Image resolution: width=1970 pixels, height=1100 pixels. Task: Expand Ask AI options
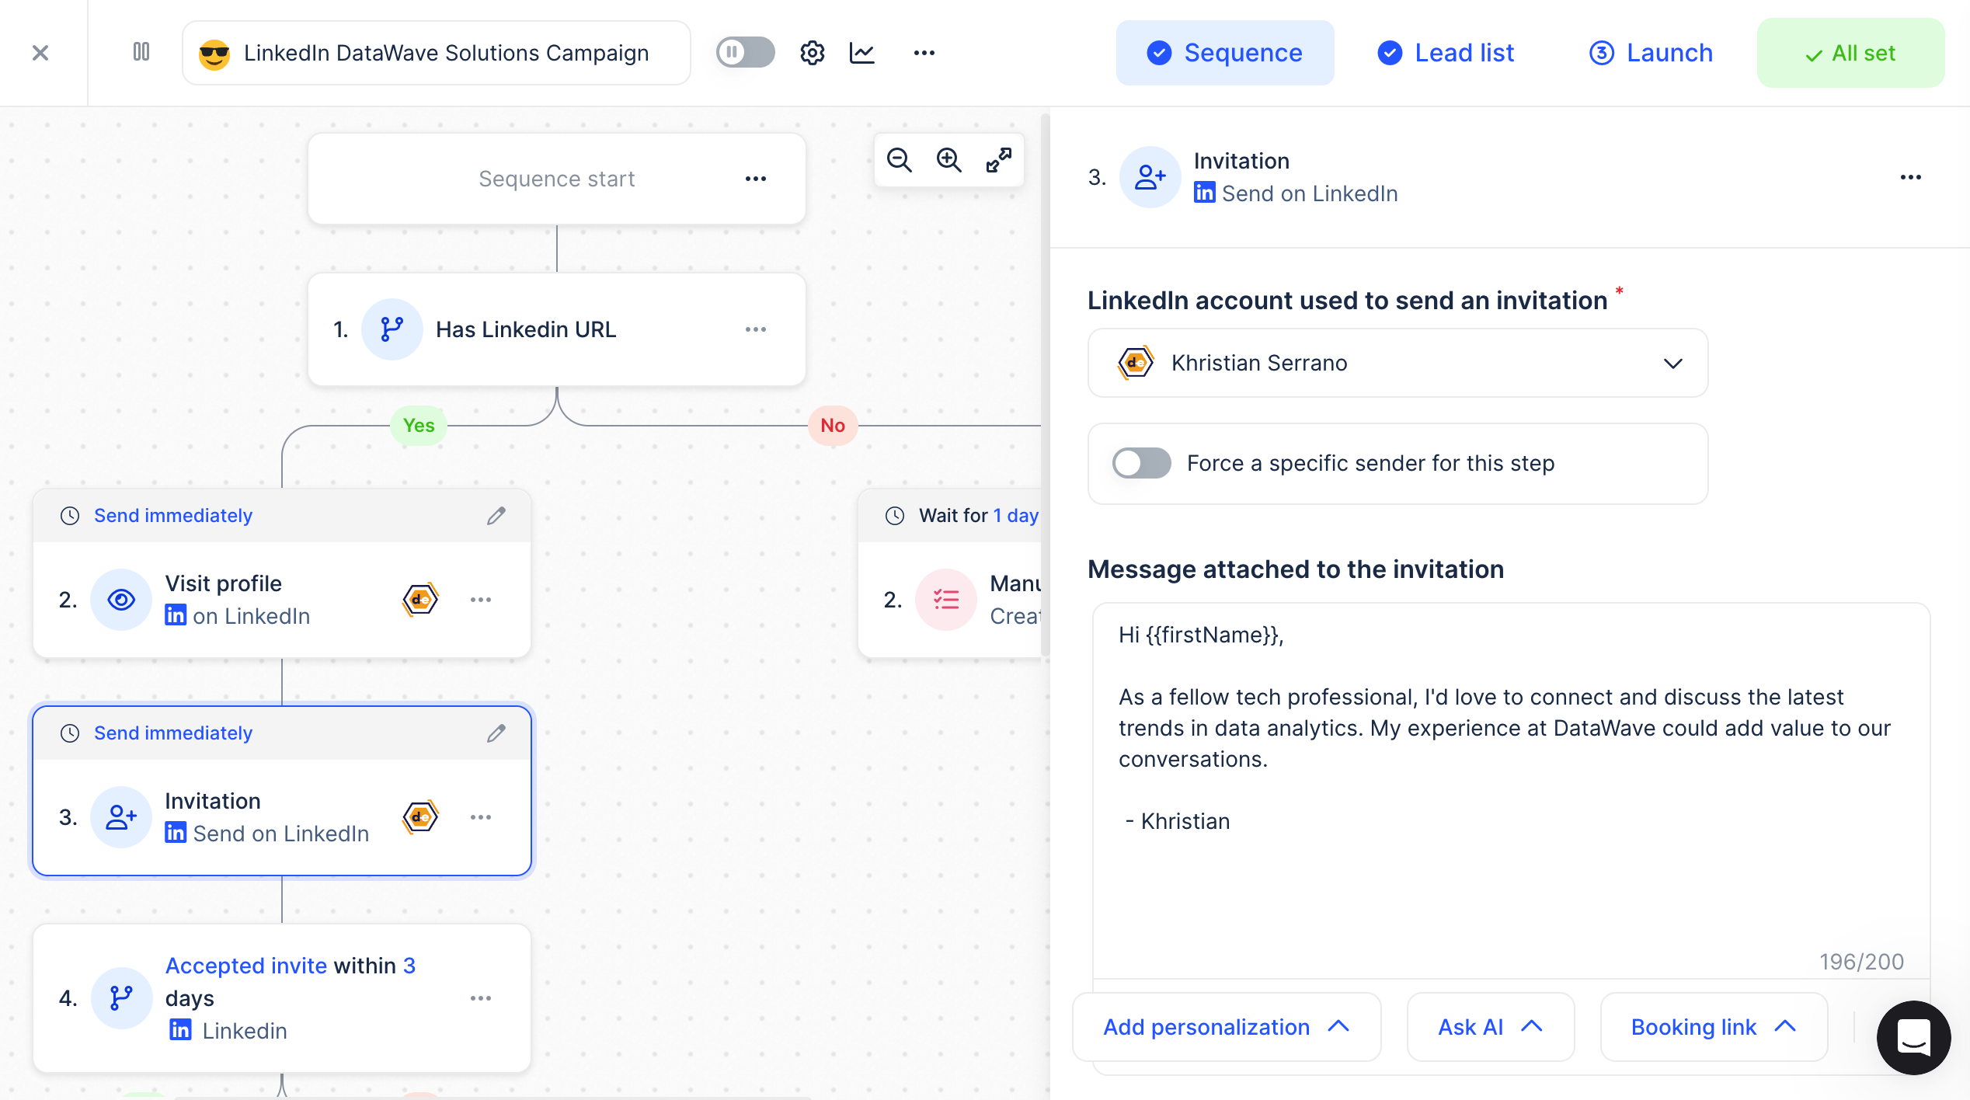[1490, 1027]
